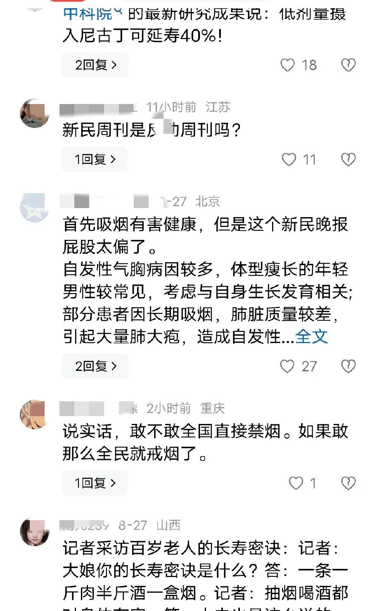Open the Jiangsu commenter's avatar
The height and width of the screenshot is (611, 379).
click(35, 114)
